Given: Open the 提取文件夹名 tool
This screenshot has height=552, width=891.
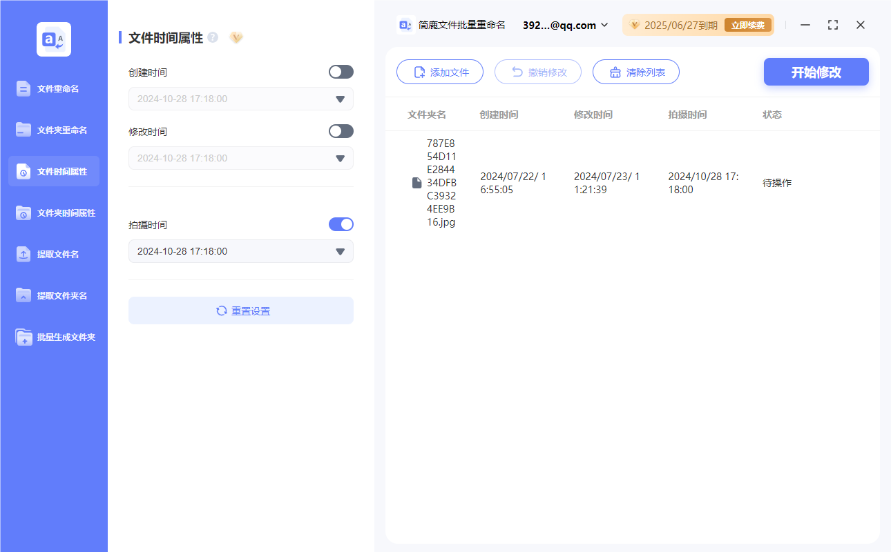Looking at the screenshot, I should click(53, 295).
